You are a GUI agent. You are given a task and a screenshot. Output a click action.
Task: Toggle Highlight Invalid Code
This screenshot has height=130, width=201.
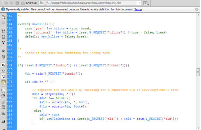pos(3,71)
